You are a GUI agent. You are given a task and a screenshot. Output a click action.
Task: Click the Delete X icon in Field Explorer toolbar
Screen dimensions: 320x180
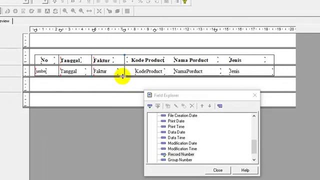(191, 105)
